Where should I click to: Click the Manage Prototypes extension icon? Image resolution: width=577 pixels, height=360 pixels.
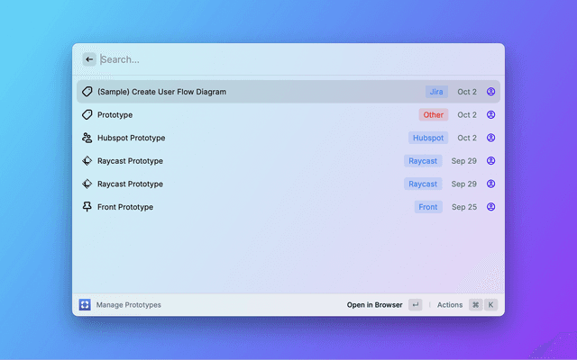(x=85, y=305)
